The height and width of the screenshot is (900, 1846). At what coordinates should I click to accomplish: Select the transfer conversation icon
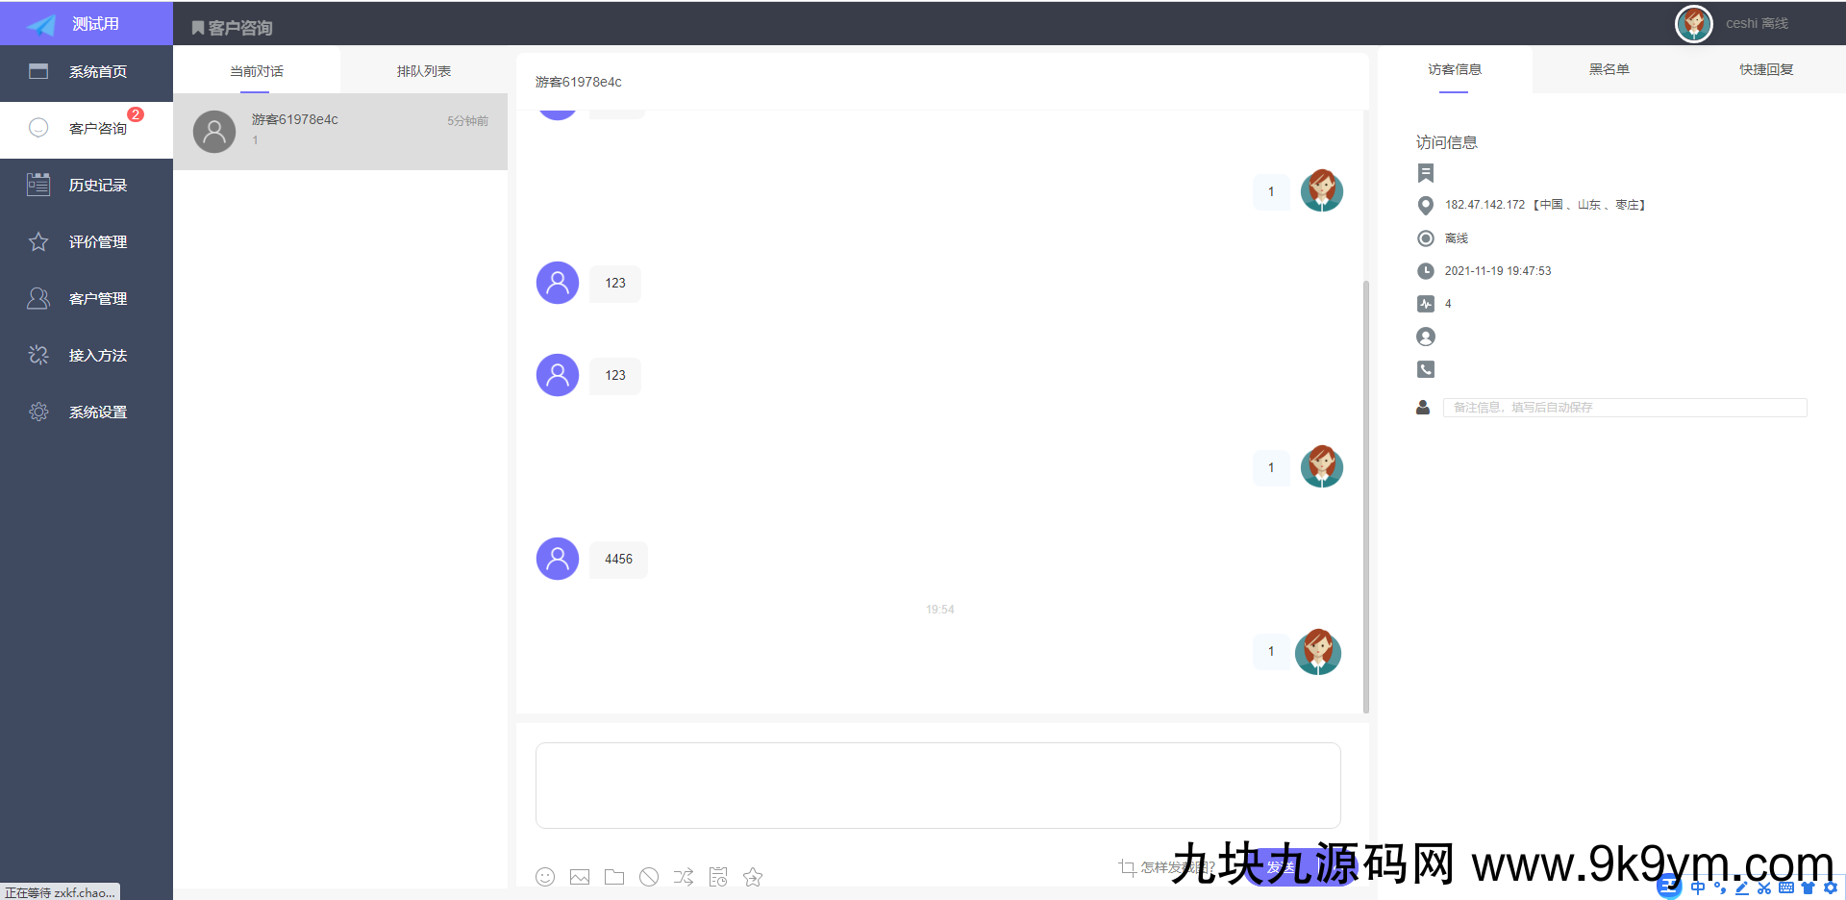pos(684,877)
